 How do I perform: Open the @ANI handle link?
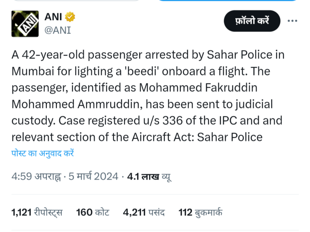pos(57,30)
